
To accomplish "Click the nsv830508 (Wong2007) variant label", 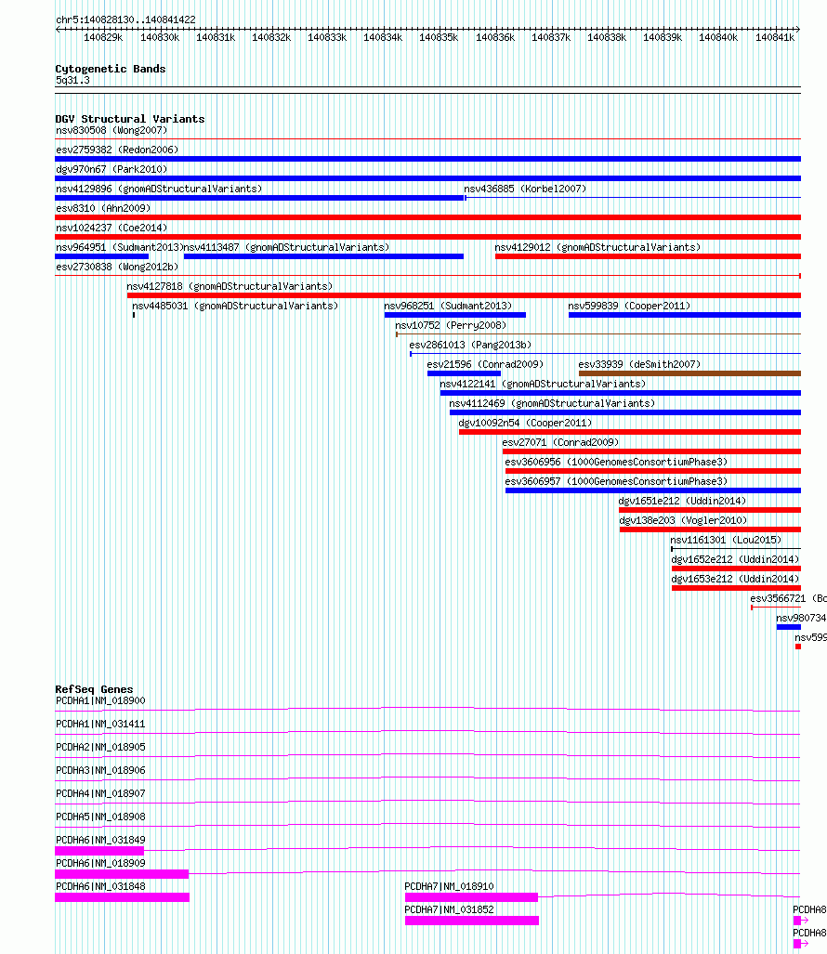I will [x=112, y=130].
